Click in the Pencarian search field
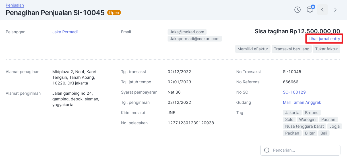 [x=304, y=150]
